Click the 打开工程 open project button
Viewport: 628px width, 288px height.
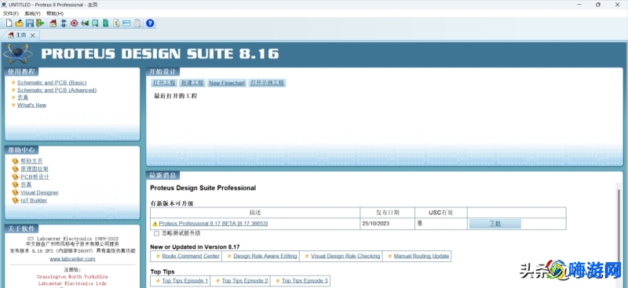pyautogui.click(x=164, y=83)
